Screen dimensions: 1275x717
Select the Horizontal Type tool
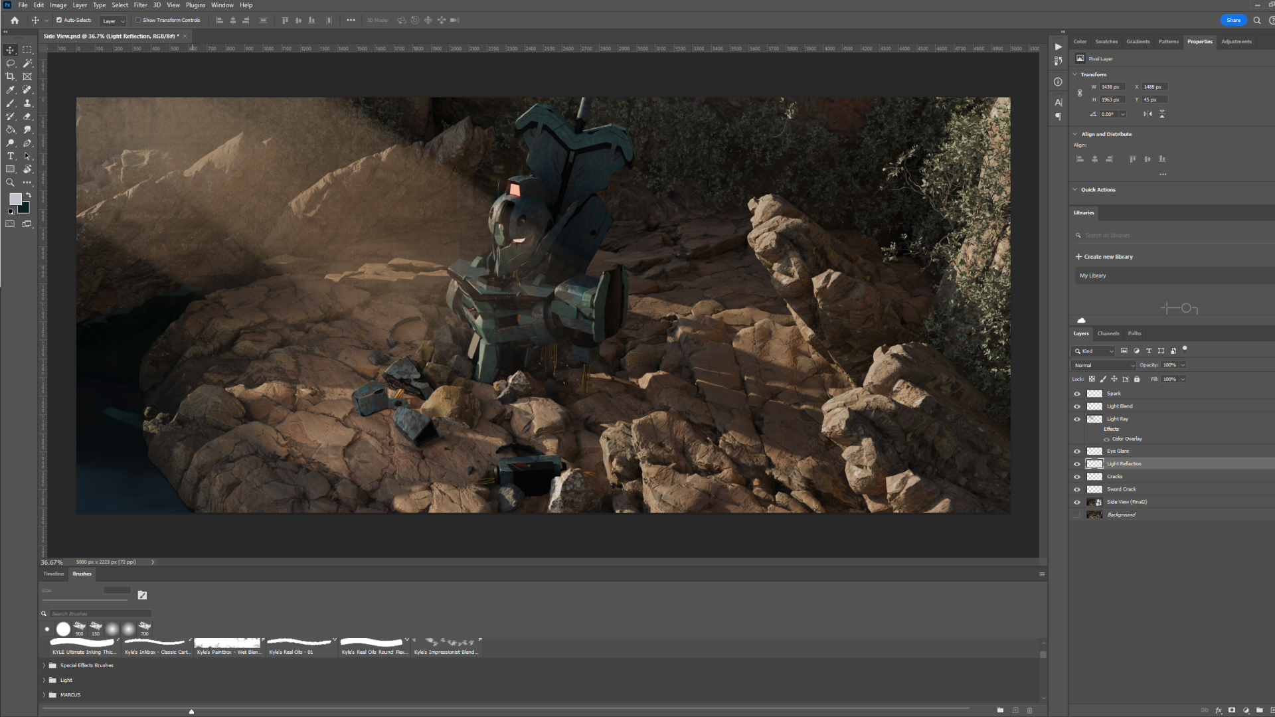[x=11, y=156]
